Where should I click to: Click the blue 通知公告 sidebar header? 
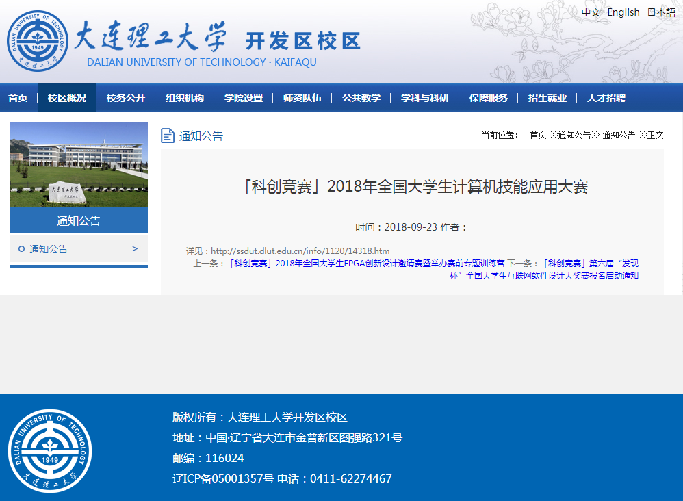(x=79, y=220)
